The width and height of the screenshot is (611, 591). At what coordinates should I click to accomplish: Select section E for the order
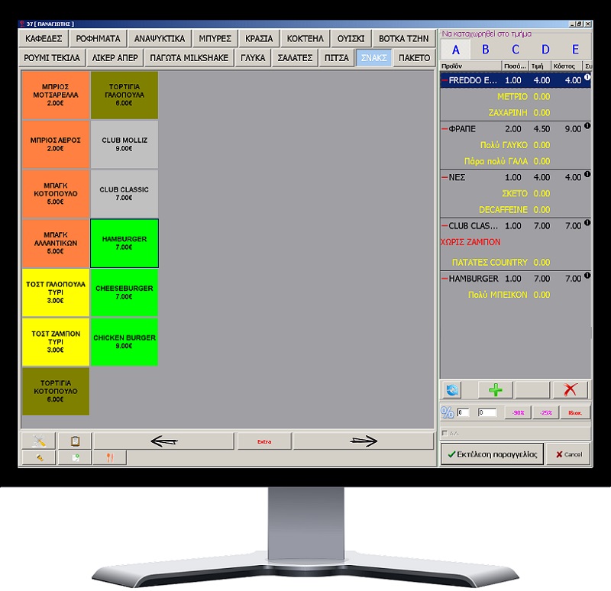[x=575, y=50]
